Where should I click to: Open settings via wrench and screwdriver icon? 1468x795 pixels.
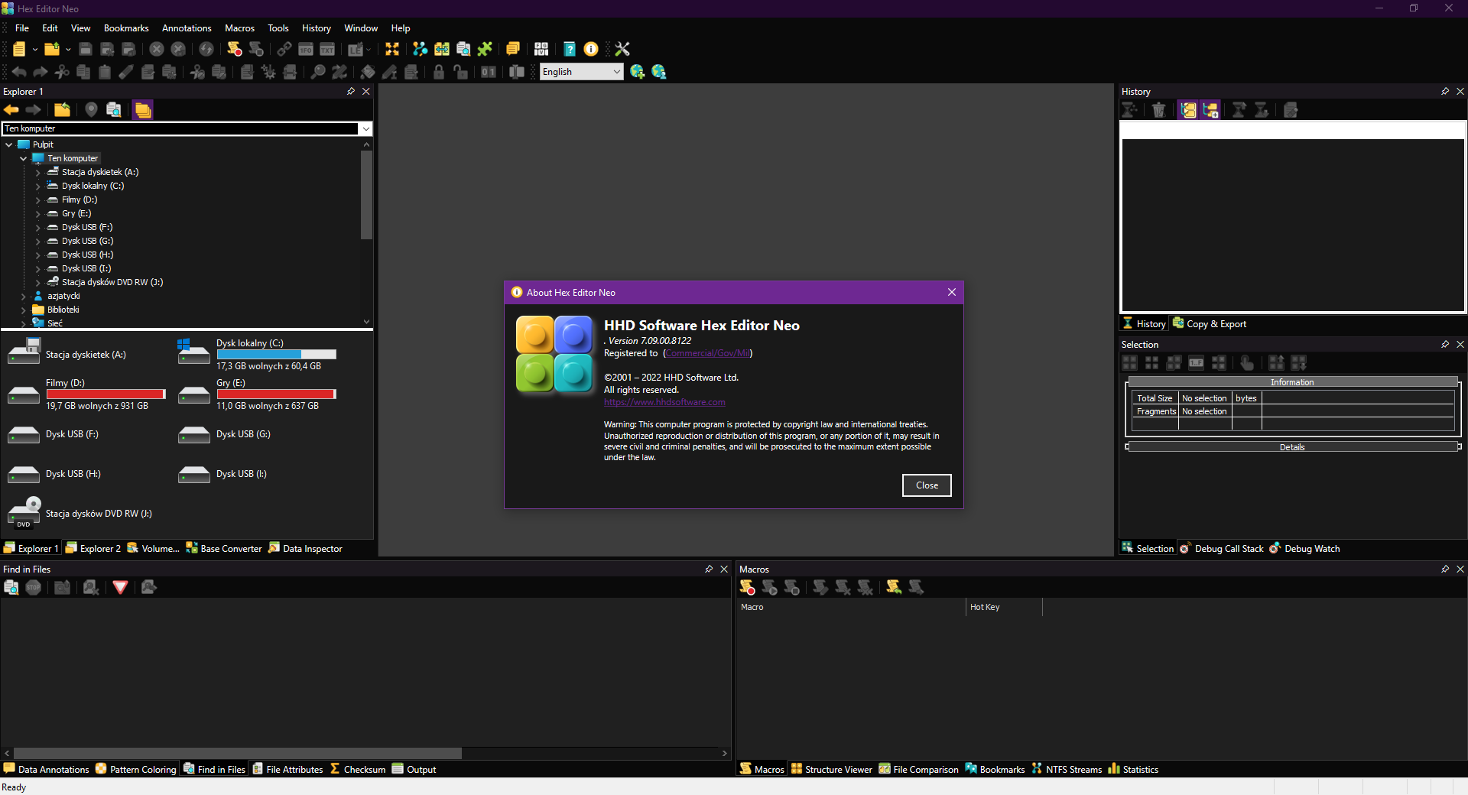pos(622,49)
